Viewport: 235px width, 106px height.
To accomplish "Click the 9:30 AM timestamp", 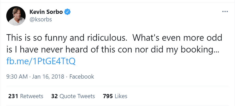I will (x=16, y=77).
